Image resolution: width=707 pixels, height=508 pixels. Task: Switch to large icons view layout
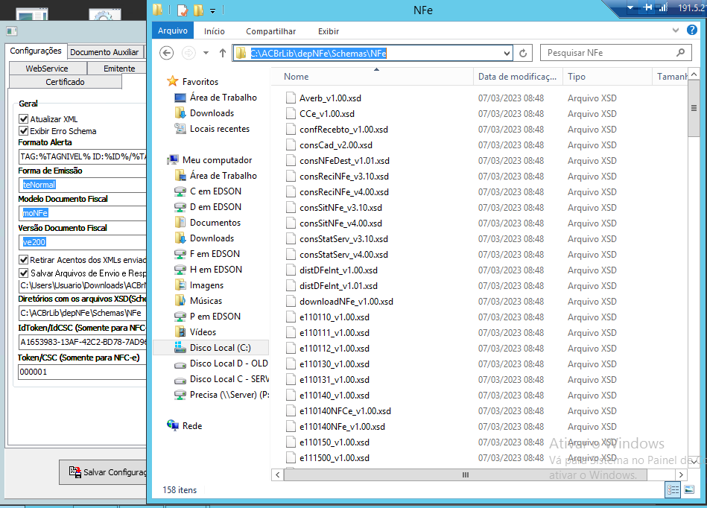(689, 490)
